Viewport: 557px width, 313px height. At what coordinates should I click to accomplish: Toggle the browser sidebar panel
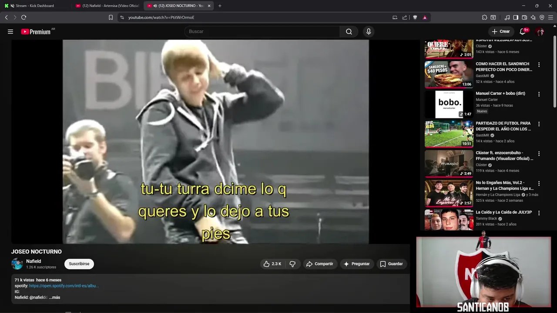click(516, 17)
